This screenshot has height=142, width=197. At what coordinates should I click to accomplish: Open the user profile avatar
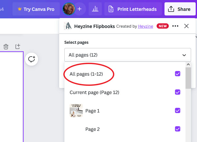pos(69,9)
